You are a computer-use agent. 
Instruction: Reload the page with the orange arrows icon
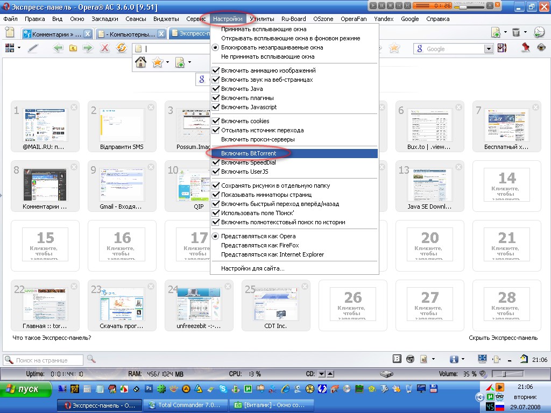click(x=121, y=47)
